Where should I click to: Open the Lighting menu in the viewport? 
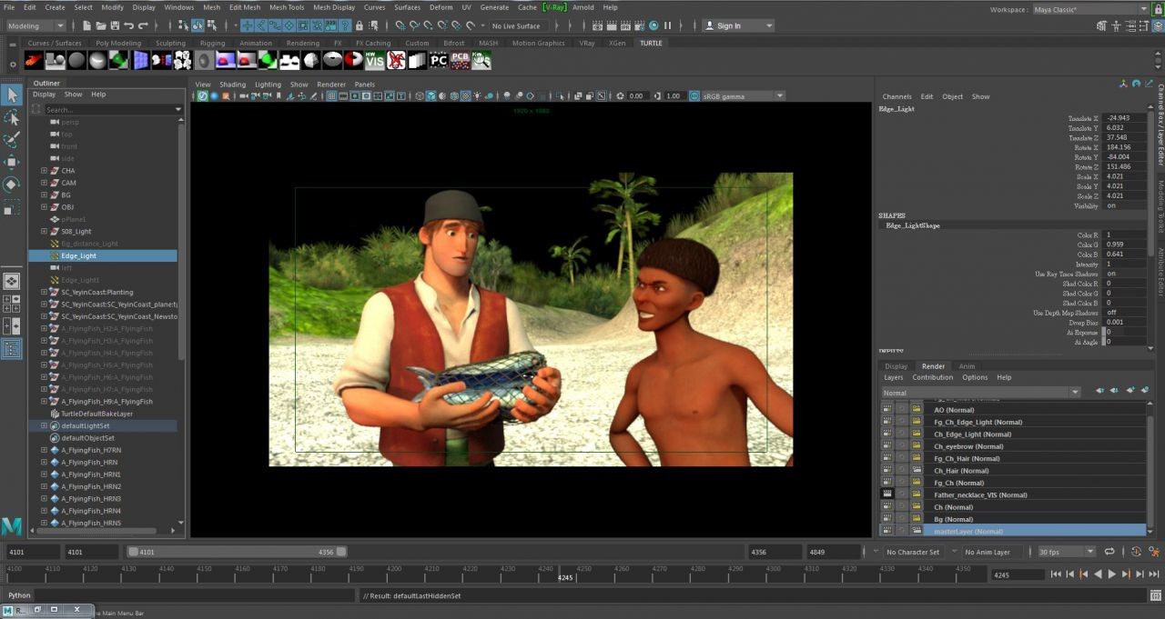click(x=268, y=85)
